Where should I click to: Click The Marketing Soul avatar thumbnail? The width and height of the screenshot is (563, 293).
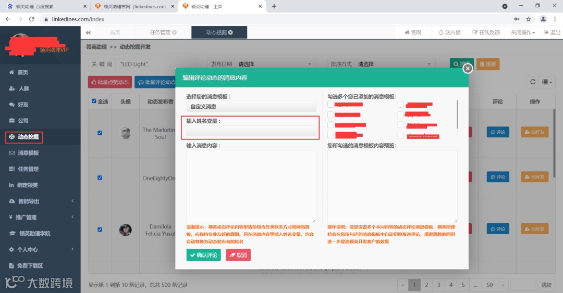point(125,133)
